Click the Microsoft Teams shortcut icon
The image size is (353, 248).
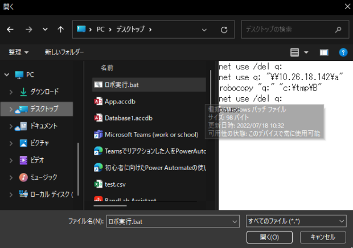98,134
